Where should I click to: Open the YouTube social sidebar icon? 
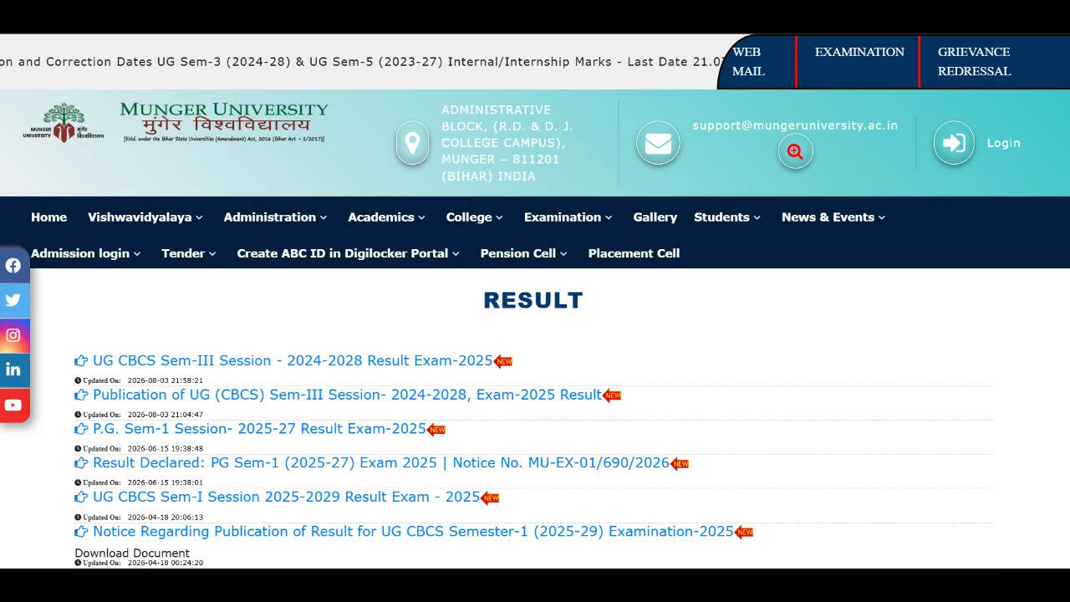point(14,406)
